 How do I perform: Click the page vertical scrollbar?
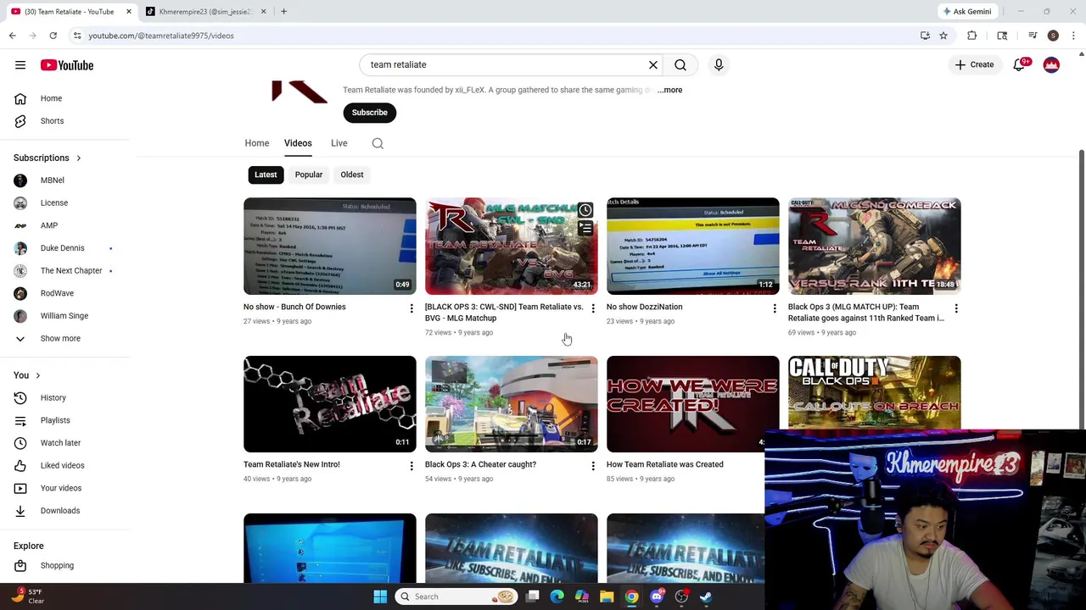1081,322
